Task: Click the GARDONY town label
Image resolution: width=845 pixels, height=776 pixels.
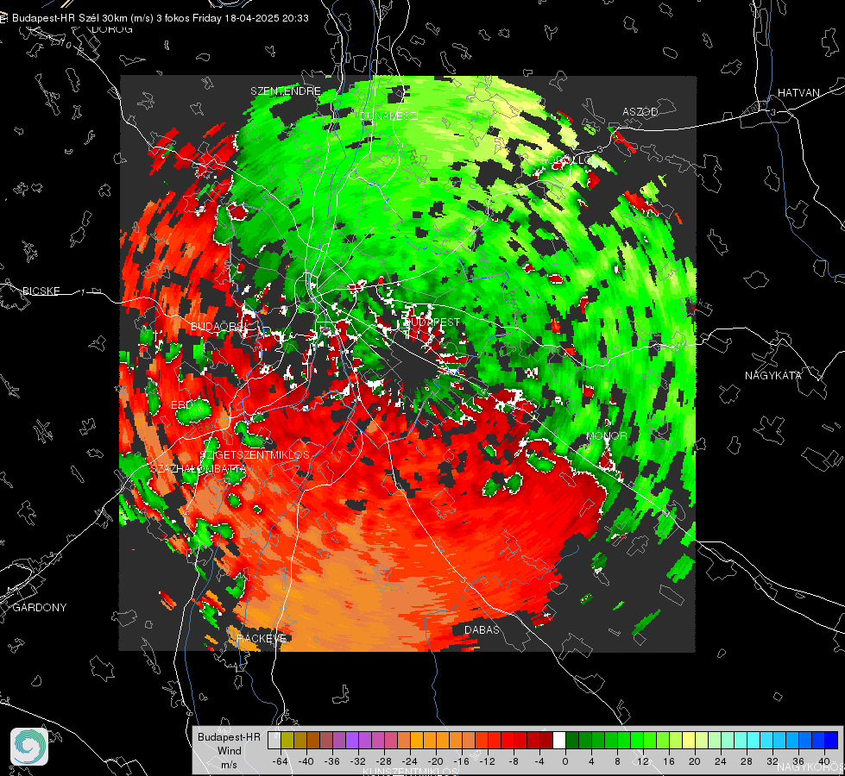Action: (x=40, y=608)
